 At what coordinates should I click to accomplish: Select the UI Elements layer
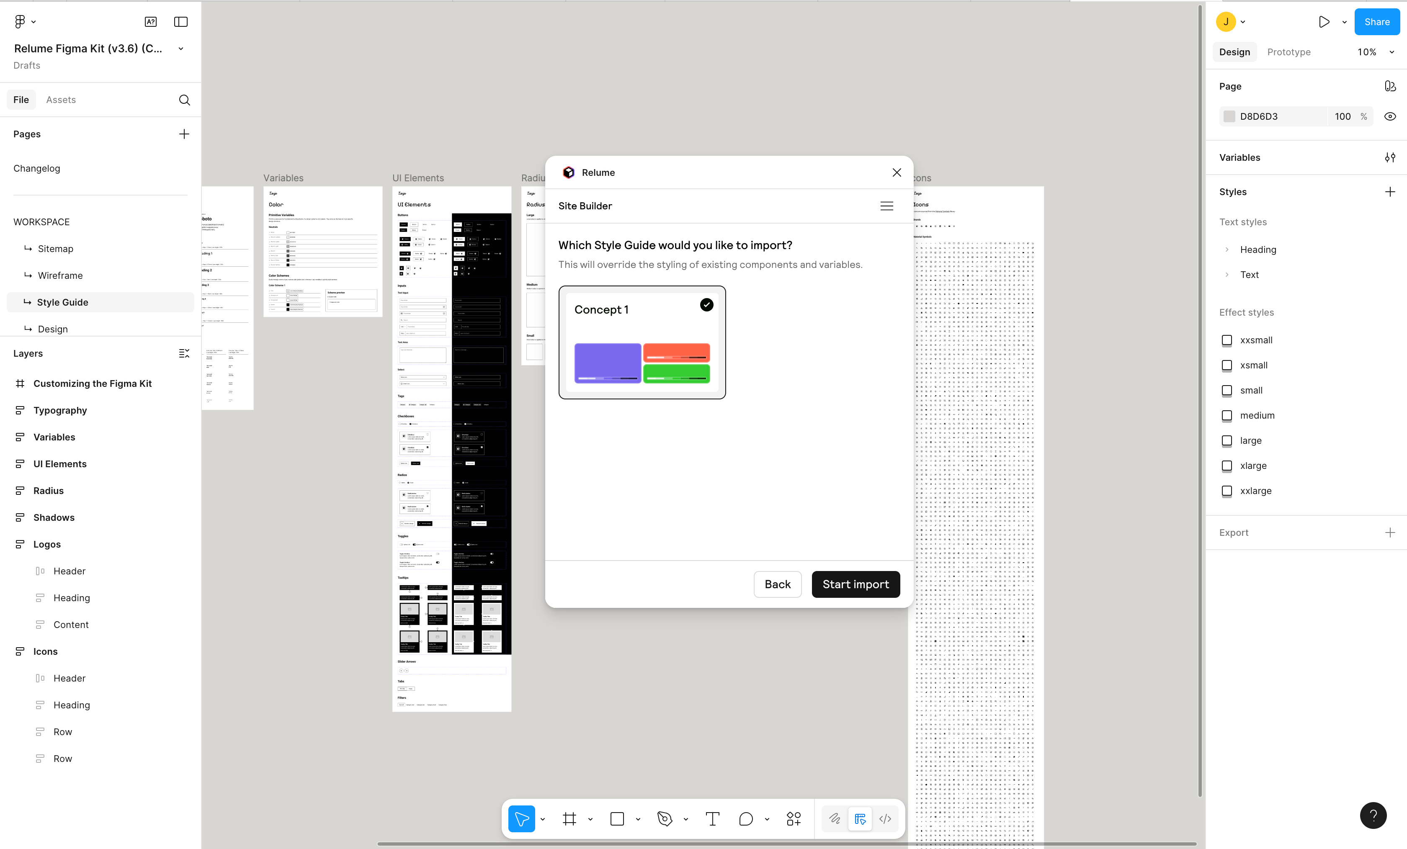click(60, 464)
